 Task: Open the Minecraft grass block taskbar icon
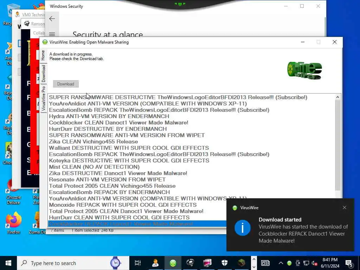[242, 263]
